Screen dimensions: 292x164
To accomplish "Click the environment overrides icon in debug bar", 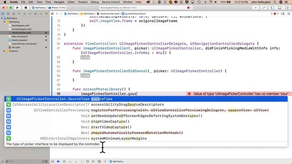I will pyautogui.click(x=99, y=161).
